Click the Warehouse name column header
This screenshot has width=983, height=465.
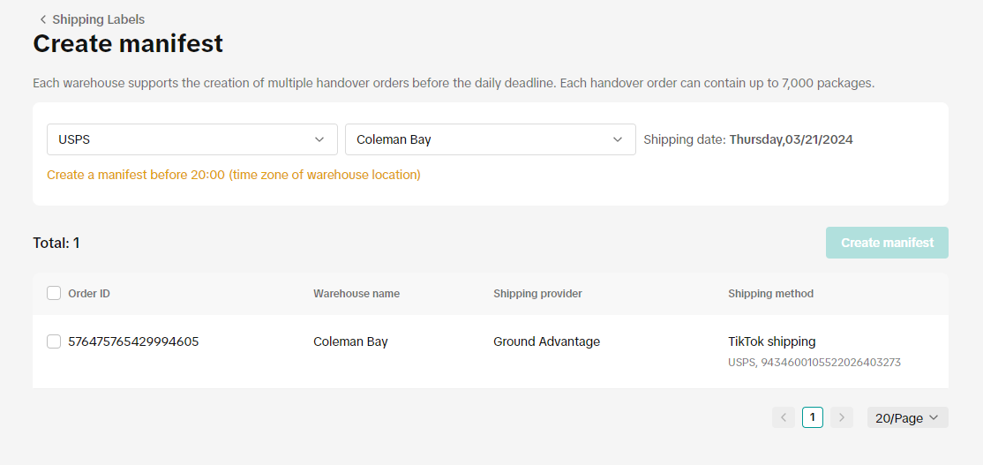pos(356,294)
